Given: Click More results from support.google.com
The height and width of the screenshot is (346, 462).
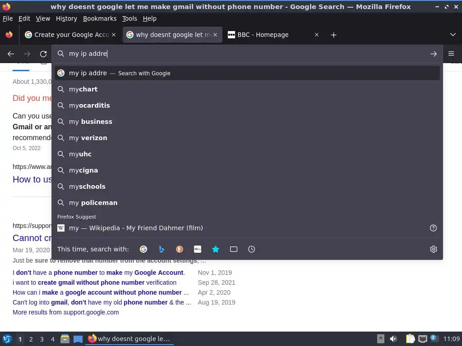Looking at the screenshot, I should (x=66, y=312).
